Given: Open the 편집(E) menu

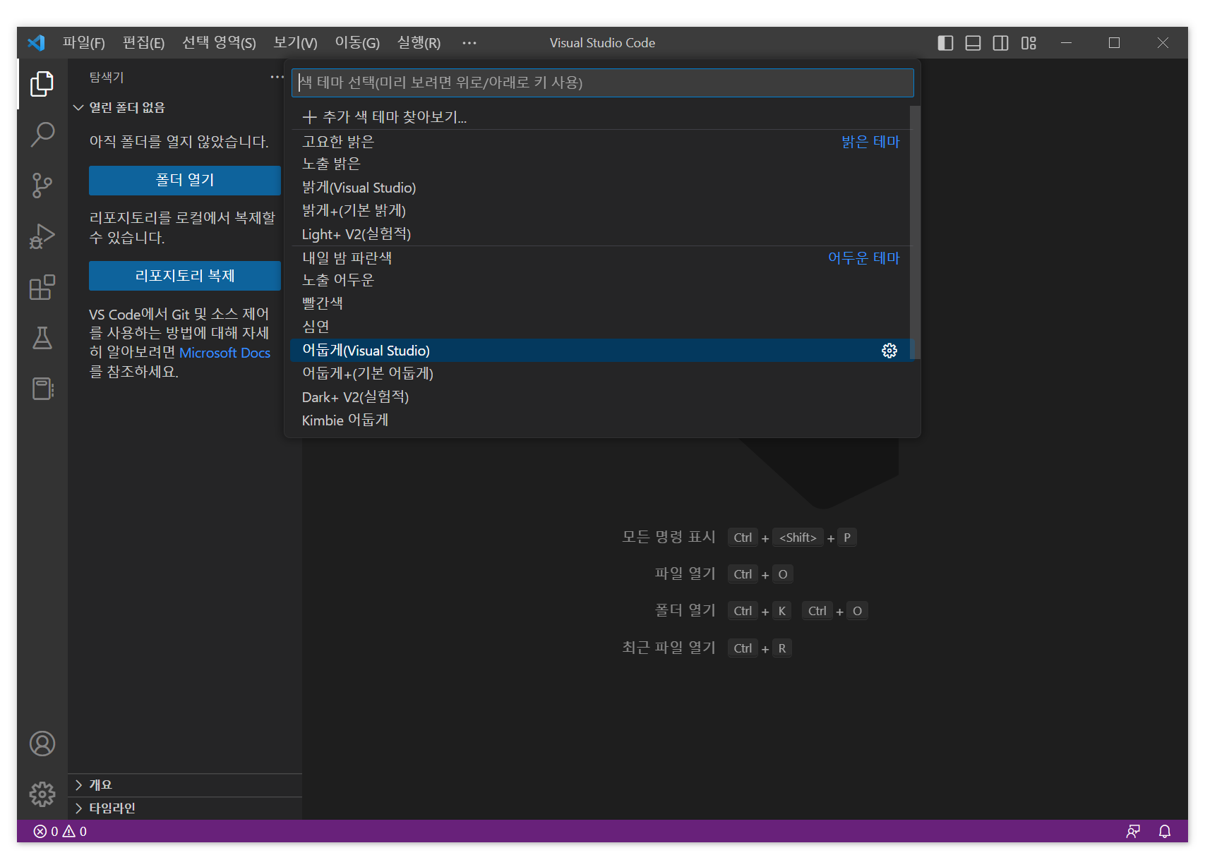Looking at the screenshot, I should point(143,43).
